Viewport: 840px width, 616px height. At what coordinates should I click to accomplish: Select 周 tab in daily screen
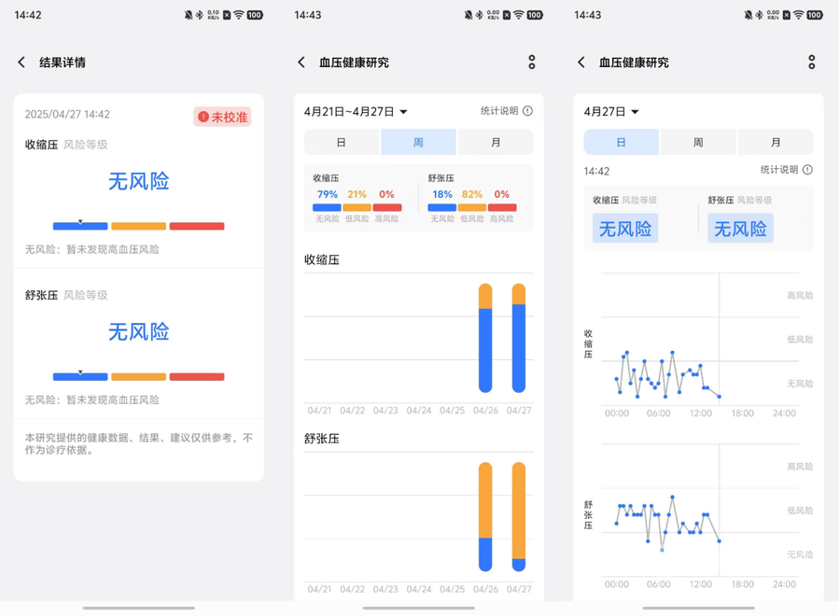(x=698, y=143)
